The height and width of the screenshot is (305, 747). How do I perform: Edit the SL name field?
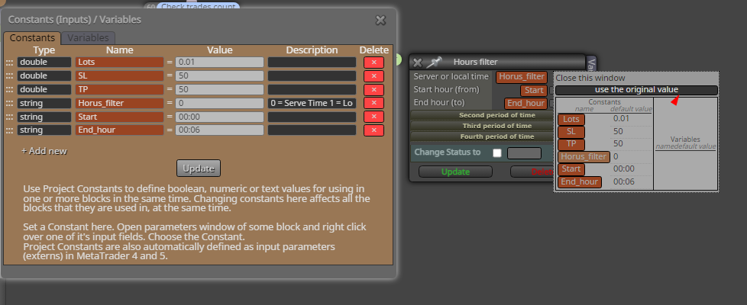click(x=120, y=76)
